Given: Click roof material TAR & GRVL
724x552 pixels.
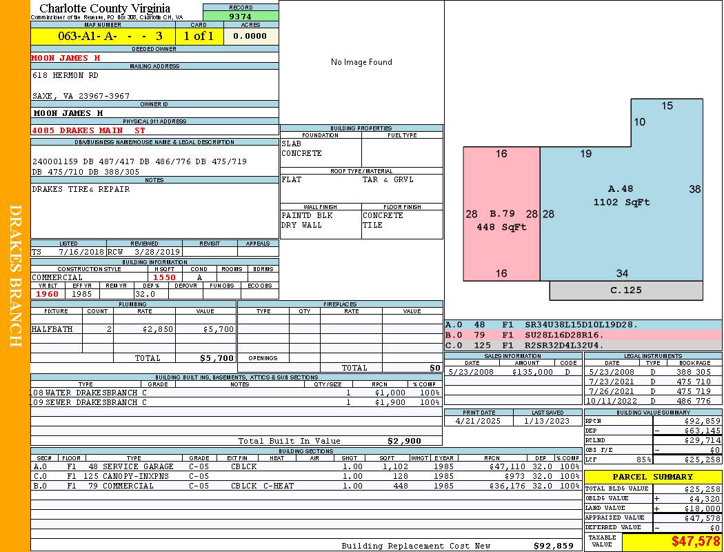Looking at the screenshot, I should coord(388,179).
